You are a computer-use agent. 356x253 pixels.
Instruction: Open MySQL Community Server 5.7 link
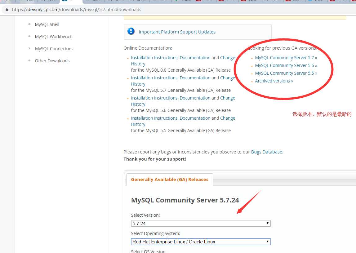[286, 58]
